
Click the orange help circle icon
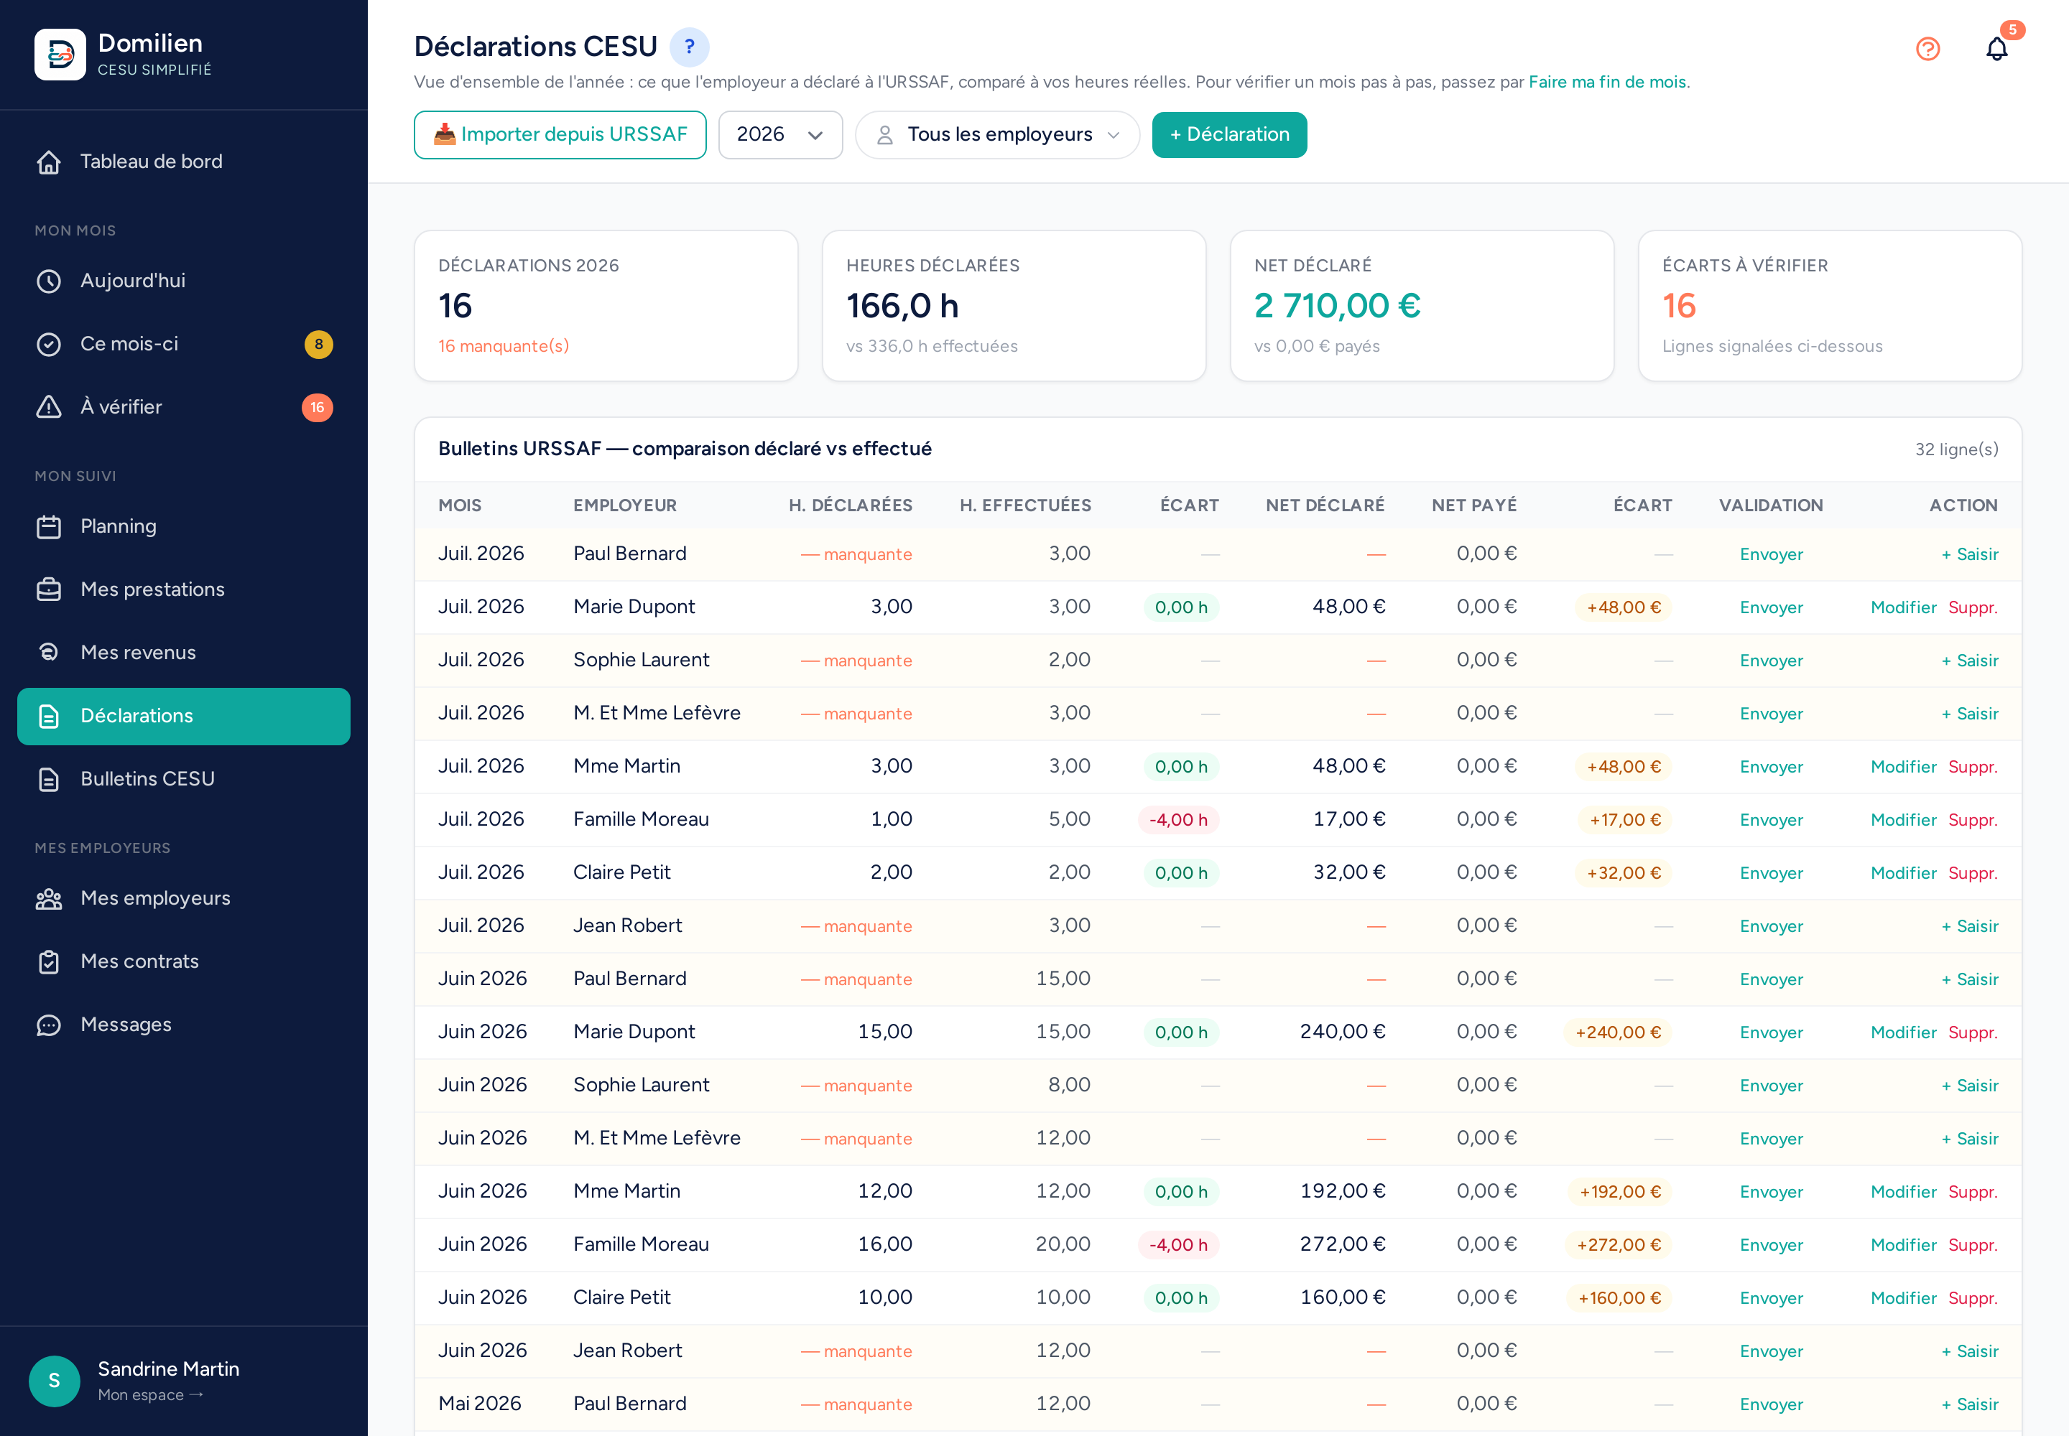coord(1927,49)
